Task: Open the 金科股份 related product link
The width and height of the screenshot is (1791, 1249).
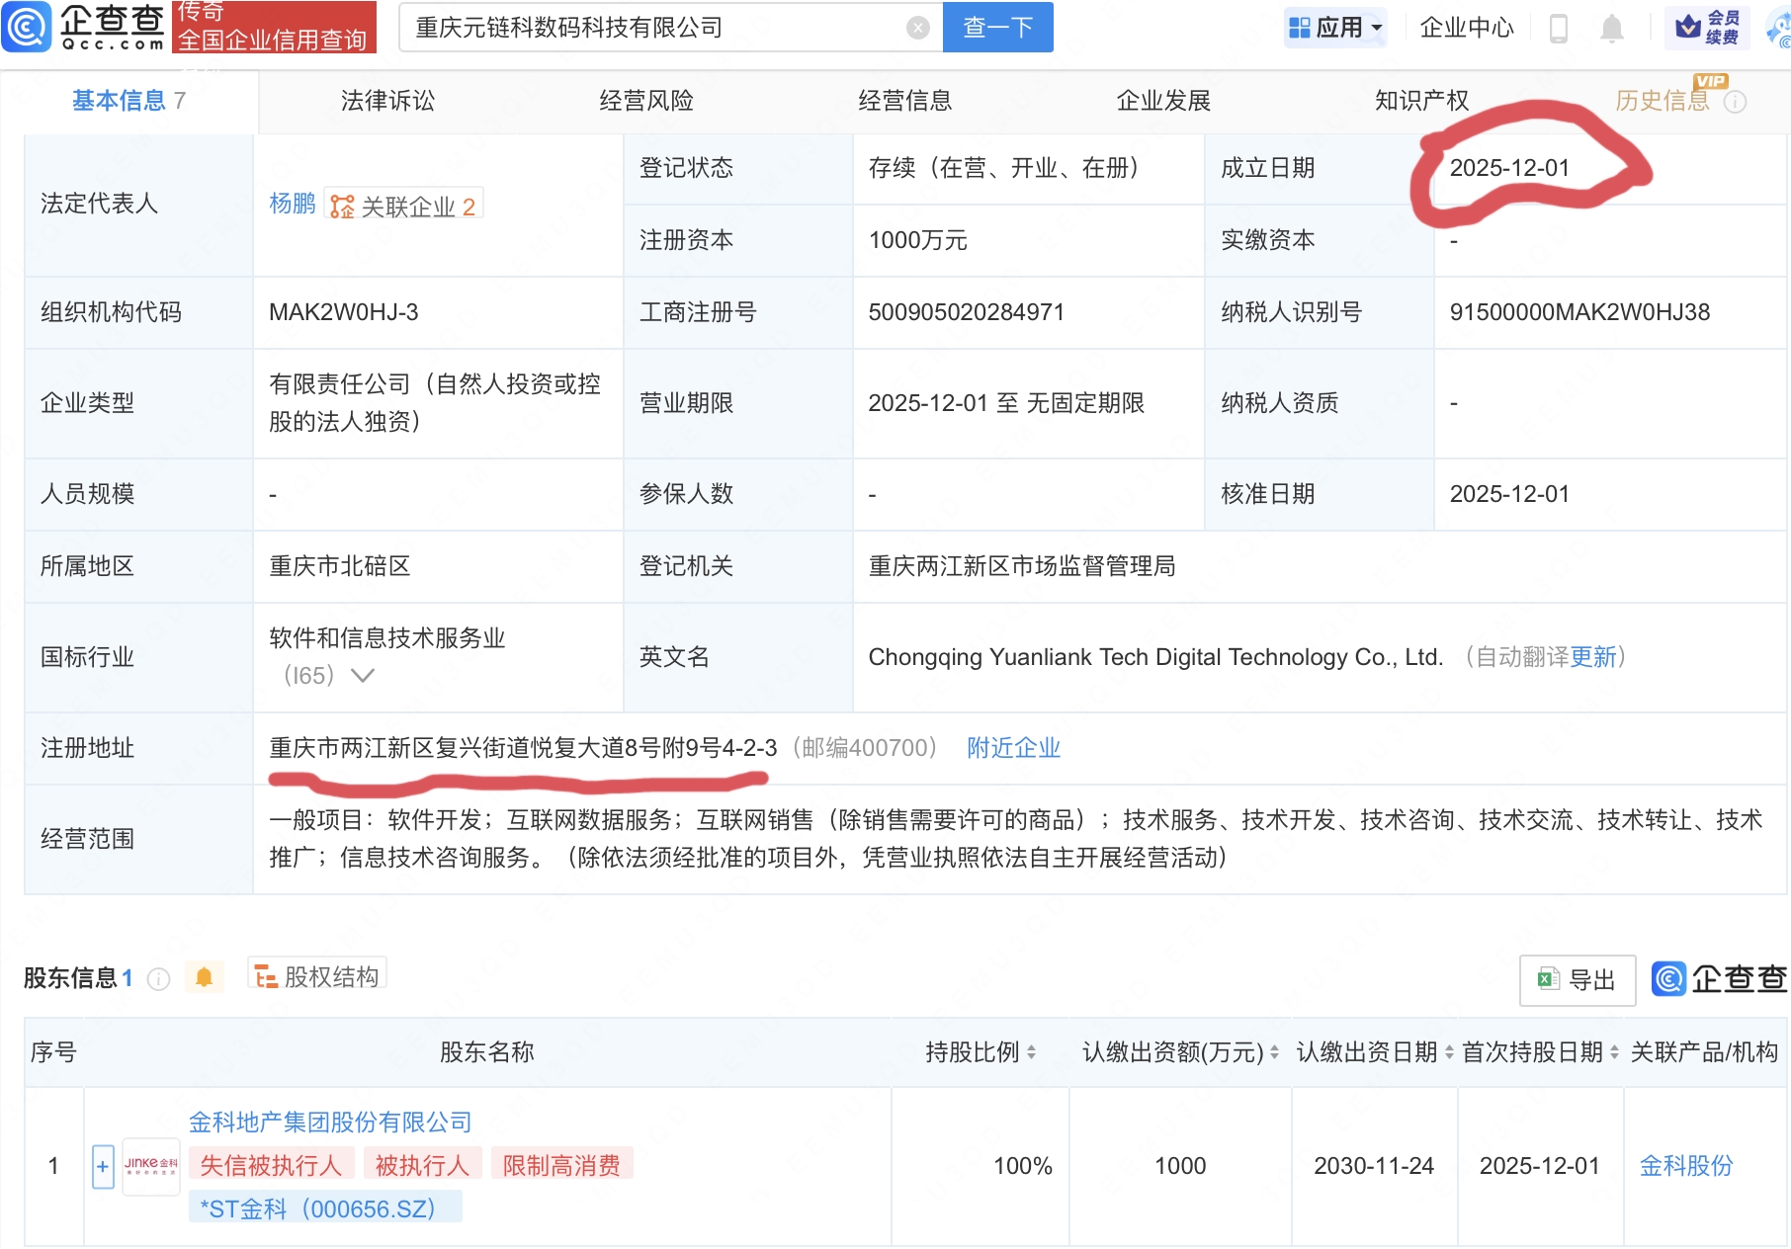Action: 1686,1166
